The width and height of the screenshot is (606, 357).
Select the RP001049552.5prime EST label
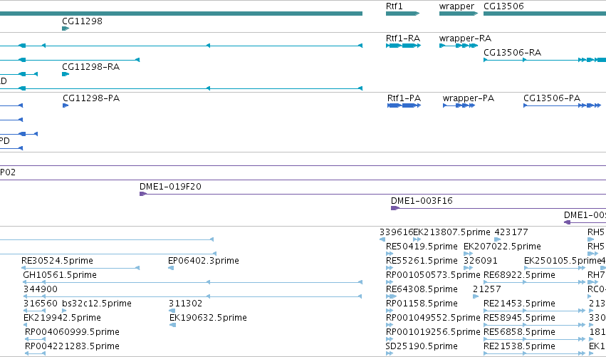click(x=433, y=319)
